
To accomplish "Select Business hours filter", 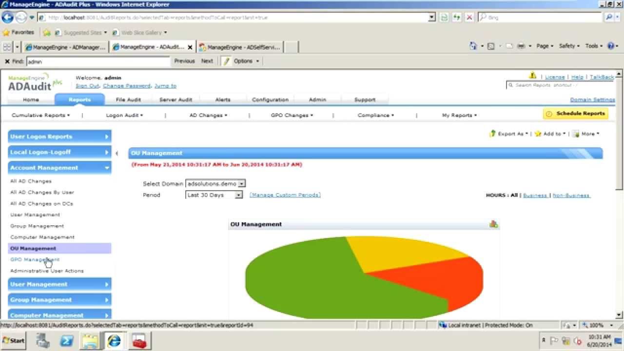I will 535,195.
